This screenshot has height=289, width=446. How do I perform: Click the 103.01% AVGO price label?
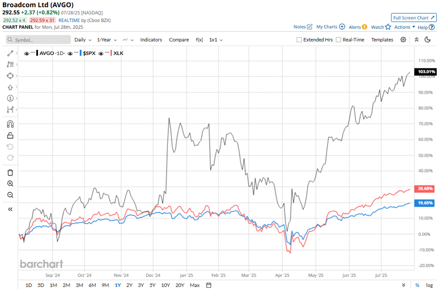coord(425,72)
